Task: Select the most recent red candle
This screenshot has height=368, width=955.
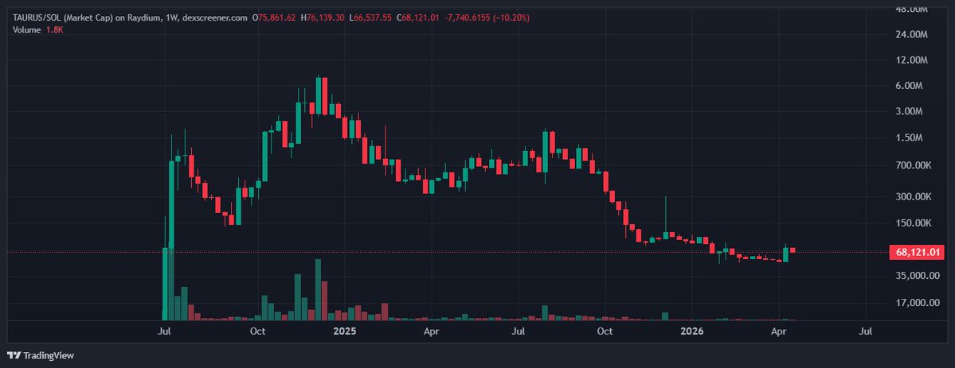Action: click(x=793, y=250)
